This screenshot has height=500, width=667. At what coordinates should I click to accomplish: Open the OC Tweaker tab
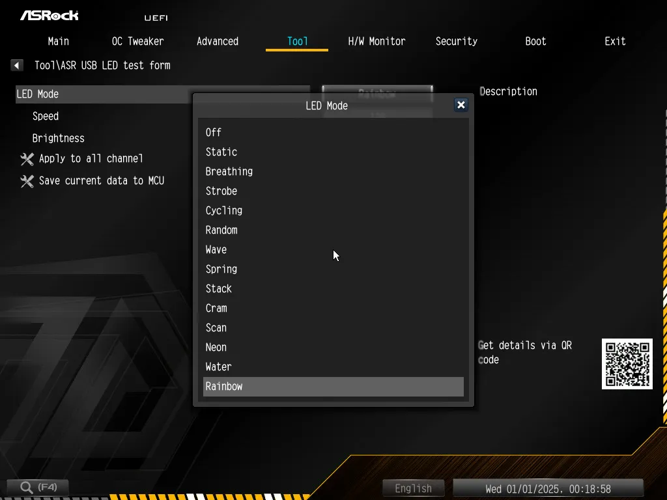click(137, 41)
